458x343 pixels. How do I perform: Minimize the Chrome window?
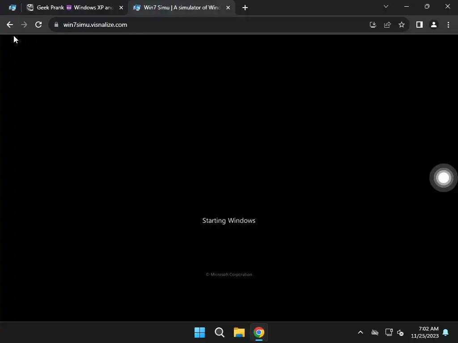[407, 6]
